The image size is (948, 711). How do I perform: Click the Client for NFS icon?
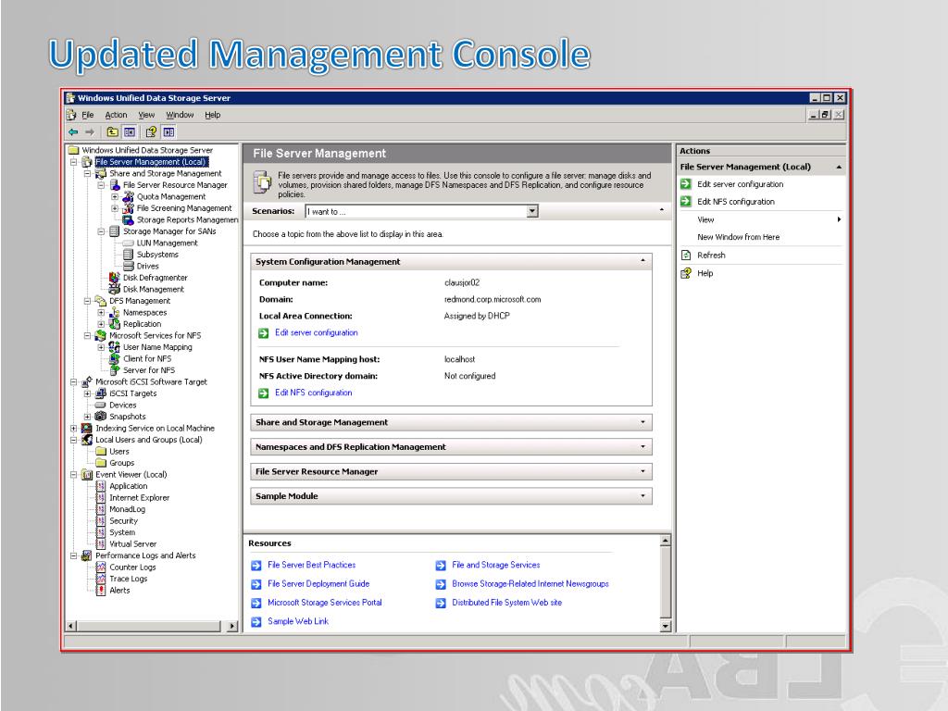click(114, 358)
